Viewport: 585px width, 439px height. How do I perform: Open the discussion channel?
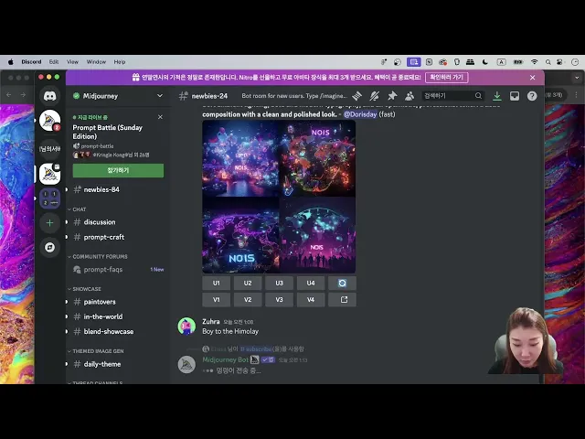click(x=116, y=222)
